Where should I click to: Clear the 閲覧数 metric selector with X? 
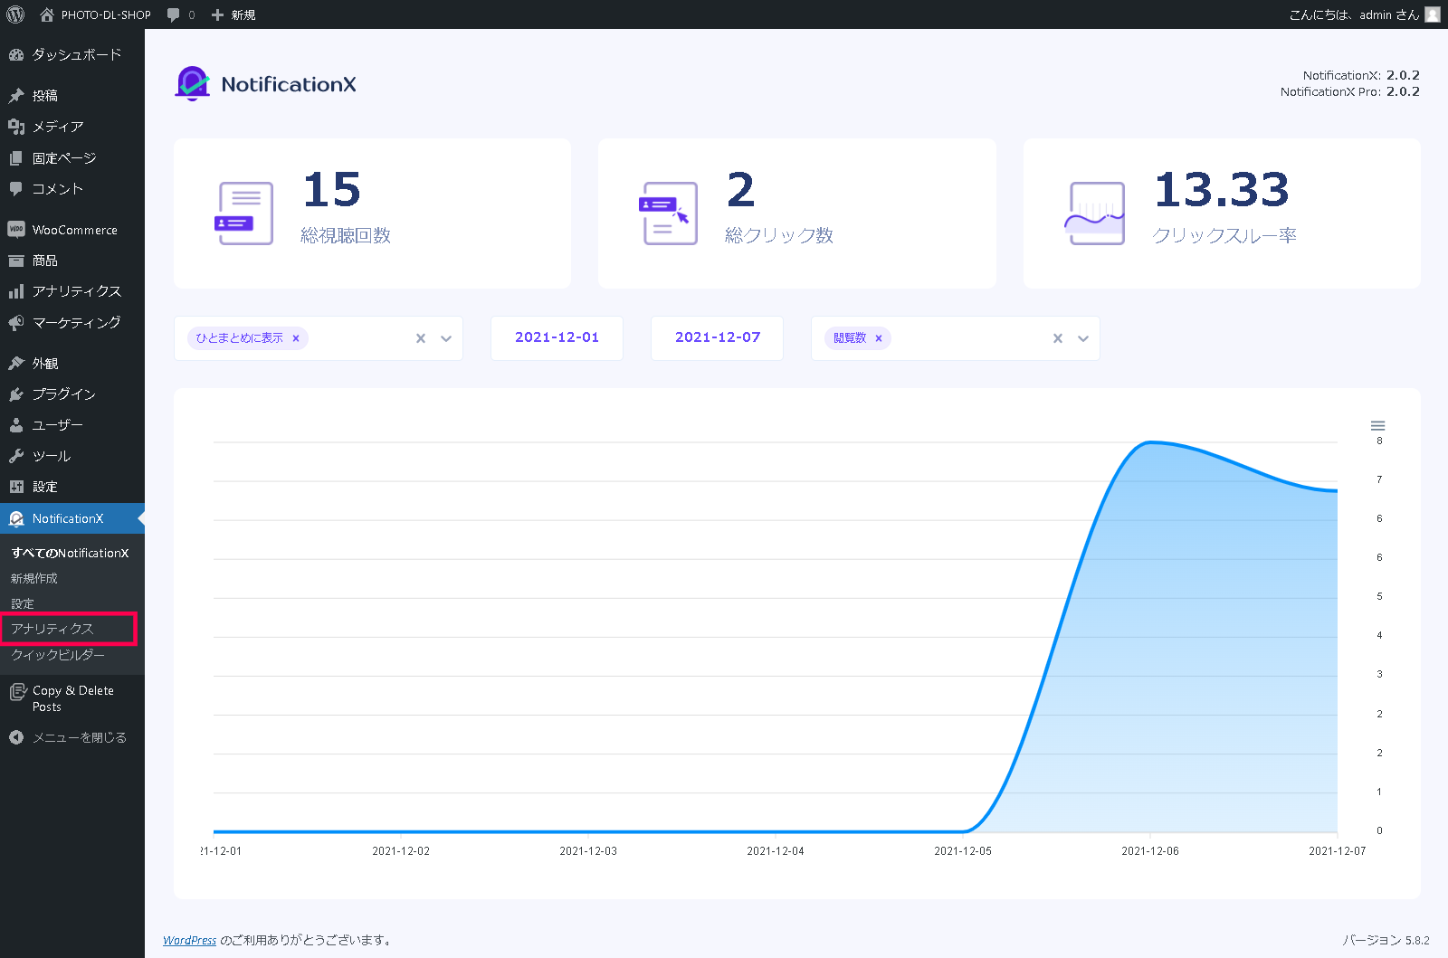point(1058,338)
